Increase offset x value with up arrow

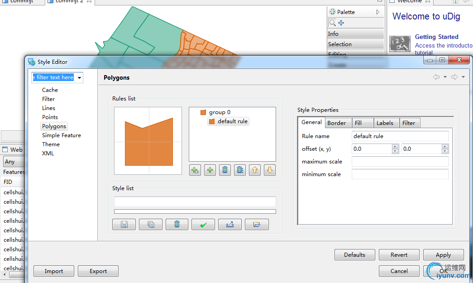pyautogui.click(x=395, y=147)
